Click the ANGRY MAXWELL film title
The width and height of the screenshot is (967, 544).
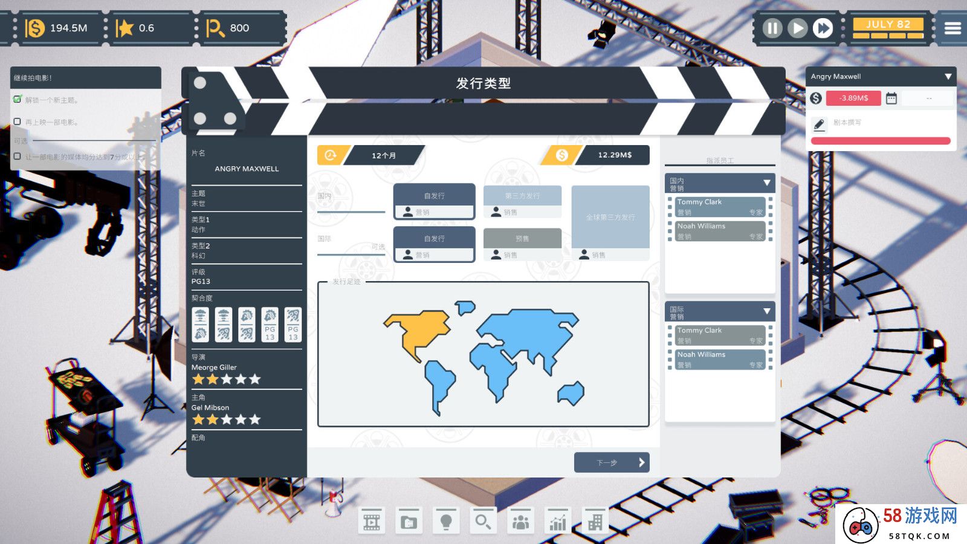(x=247, y=169)
